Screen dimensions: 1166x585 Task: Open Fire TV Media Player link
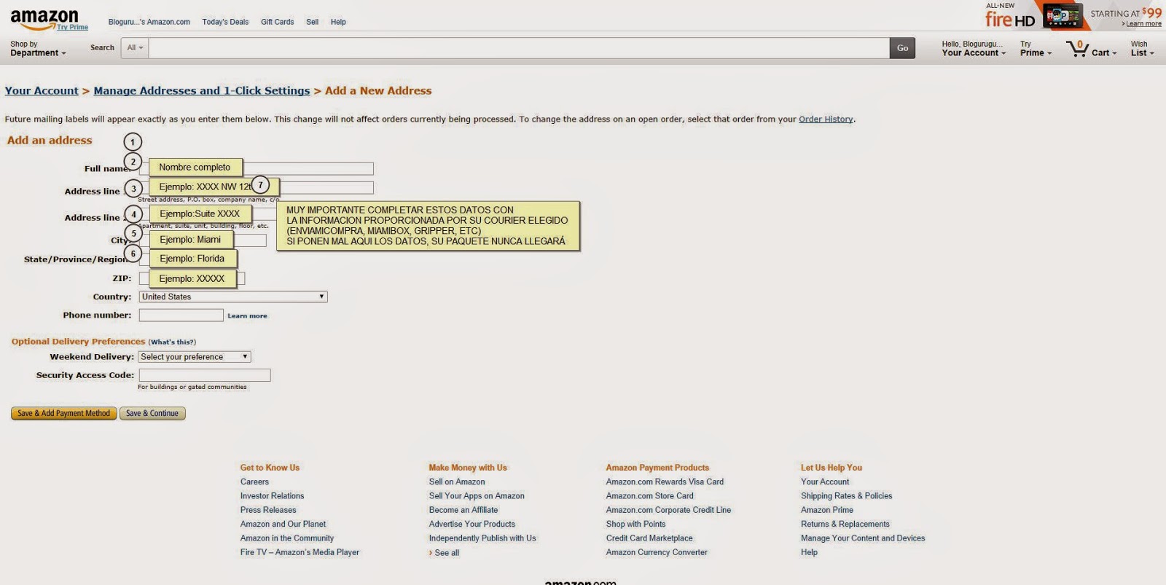[300, 553]
